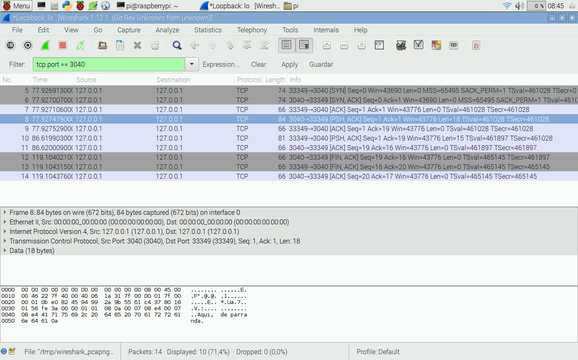The width and height of the screenshot is (578, 360).
Task: Open the capture file folder icon
Action: tap(103, 45)
